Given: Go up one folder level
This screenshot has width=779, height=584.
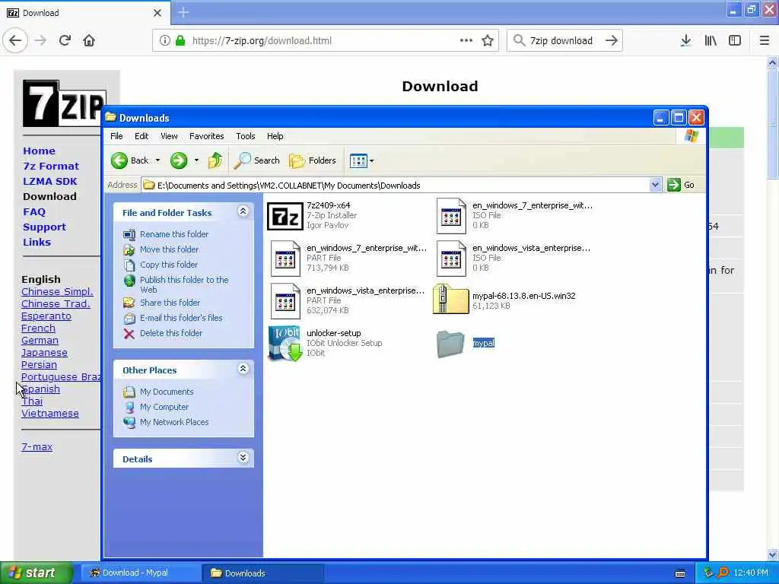Looking at the screenshot, I should pyautogui.click(x=215, y=160).
